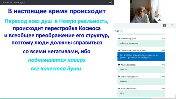Click graduation cap icon beside Елена Невидимова
The image size is (176, 99).
pyautogui.click(x=119, y=77)
